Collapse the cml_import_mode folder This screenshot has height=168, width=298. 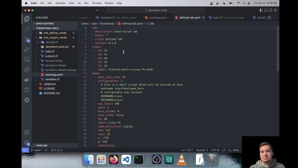pos(55,37)
